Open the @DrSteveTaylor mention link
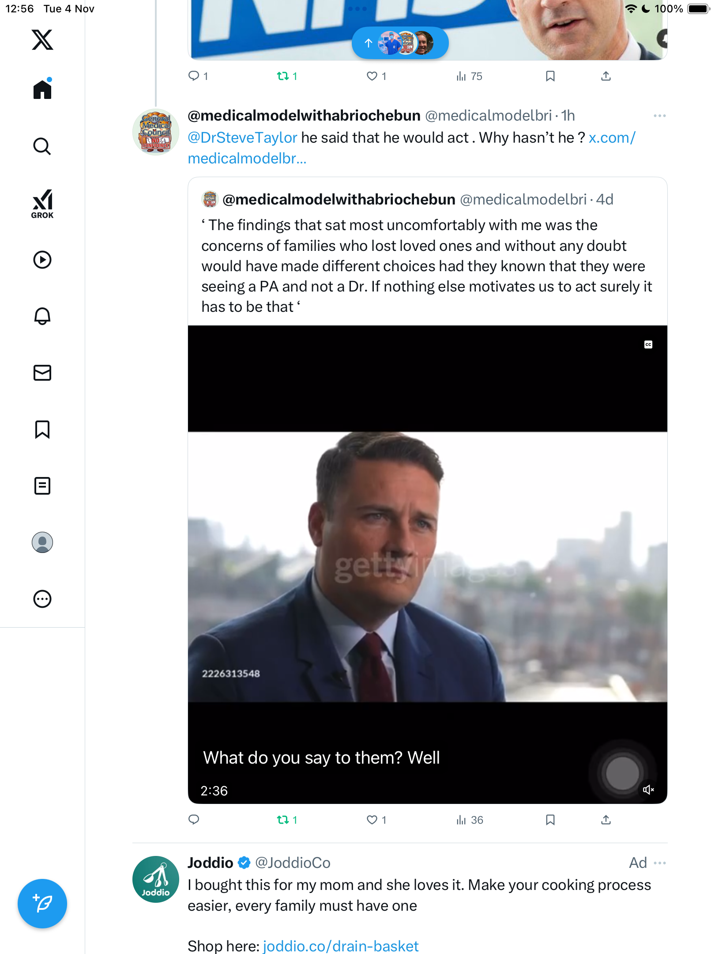715x954 pixels. click(x=242, y=138)
